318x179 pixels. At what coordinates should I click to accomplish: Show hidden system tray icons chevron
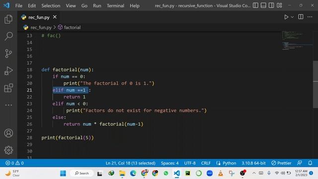click(x=254, y=173)
